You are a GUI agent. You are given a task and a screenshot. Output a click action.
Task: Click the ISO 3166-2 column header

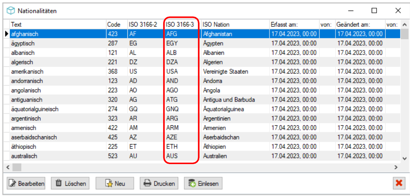(146, 24)
